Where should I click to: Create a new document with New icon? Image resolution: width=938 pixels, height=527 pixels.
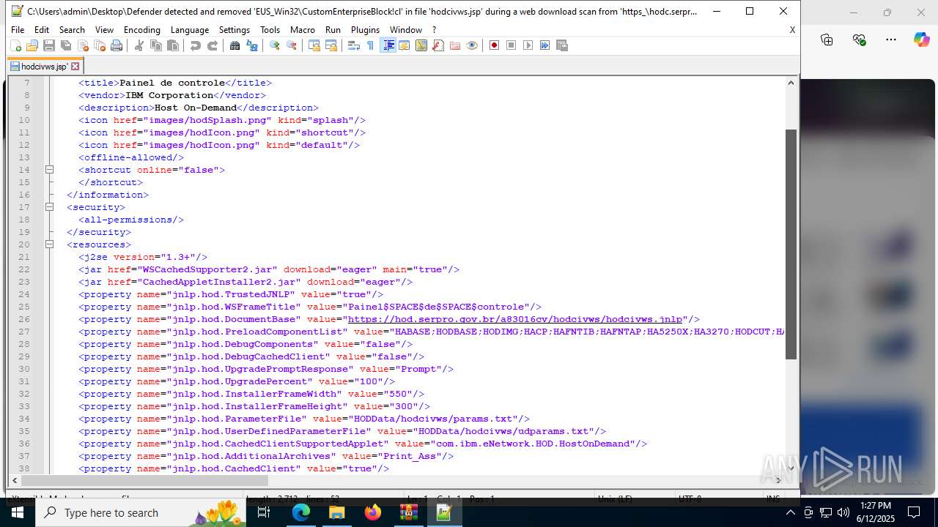click(x=15, y=45)
